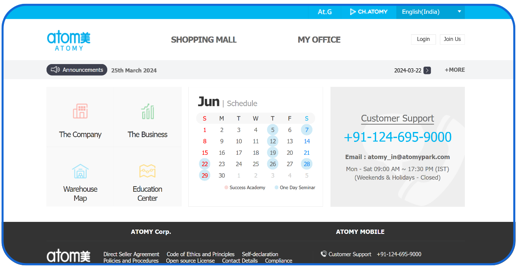Click the Customer Support heading
The height and width of the screenshot is (270, 517).
tap(398, 119)
